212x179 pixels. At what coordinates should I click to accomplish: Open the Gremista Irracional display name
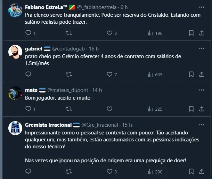48,125
